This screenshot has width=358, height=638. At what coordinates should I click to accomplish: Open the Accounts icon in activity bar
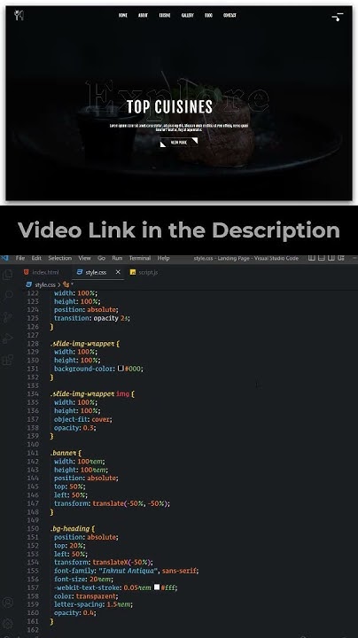click(x=8, y=603)
